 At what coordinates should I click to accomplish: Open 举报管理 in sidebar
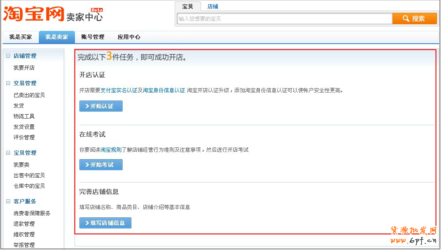pyautogui.click(x=24, y=245)
